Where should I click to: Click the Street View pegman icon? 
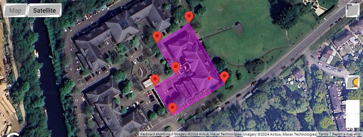pos(353,82)
